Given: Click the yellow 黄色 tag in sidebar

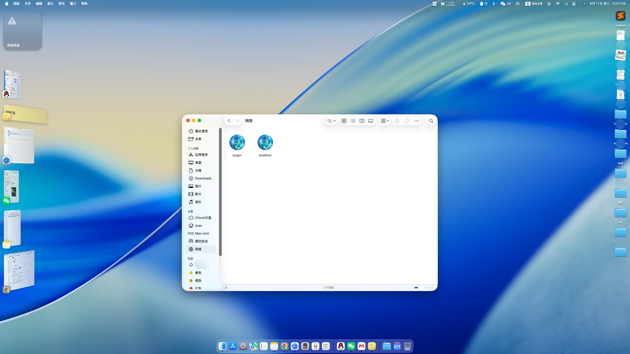Looking at the screenshot, I should click(x=198, y=273).
